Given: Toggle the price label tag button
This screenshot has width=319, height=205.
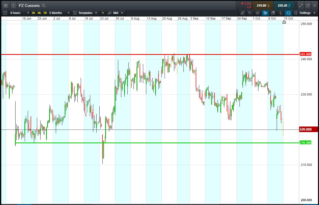Looking at the screenshot, I should 288,13.
